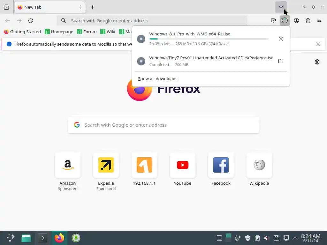The image size is (327, 245).
Task: Click the updates tray icon
Action: [x=238, y=238]
